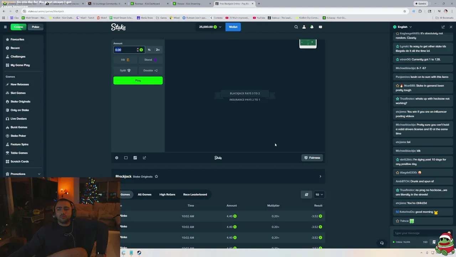Switch to All Games tab
Viewport: 456px width, 257px height.
[x=145, y=195]
